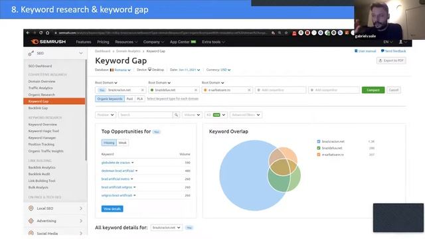The width and height of the screenshot is (425, 239).
Task: Open the Date dropdown
Action: (189, 70)
